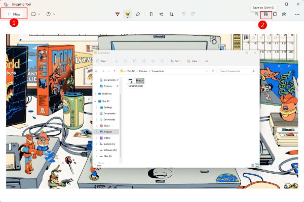Viewport: 304px width, 202px height.
Task: Collapse the This PC tree node
Action: point(95,102)
